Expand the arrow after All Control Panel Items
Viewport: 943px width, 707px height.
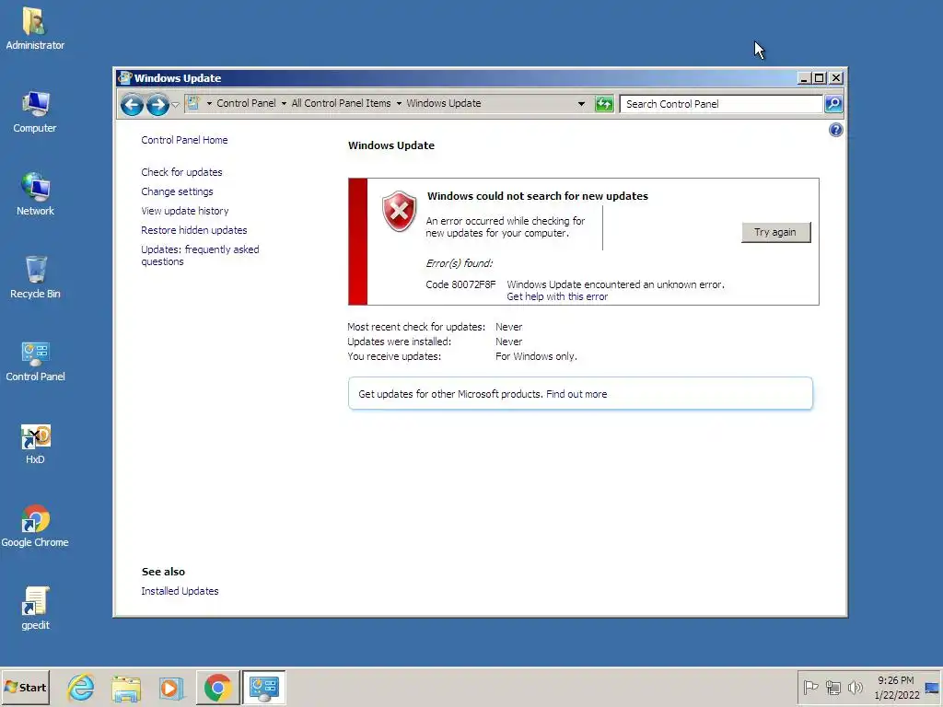(399, 103)
